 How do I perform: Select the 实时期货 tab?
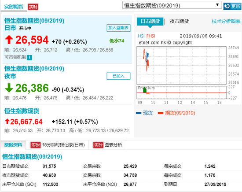(x=14, y=7)
